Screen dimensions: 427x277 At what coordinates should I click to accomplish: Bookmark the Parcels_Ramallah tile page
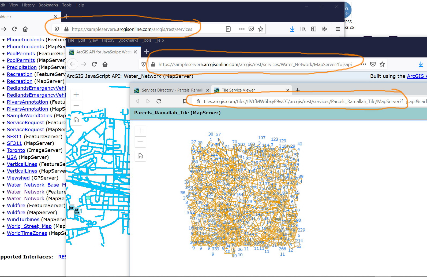(185, 101)
